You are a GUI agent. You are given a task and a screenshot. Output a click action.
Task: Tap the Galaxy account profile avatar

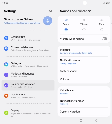pos(48,21)
